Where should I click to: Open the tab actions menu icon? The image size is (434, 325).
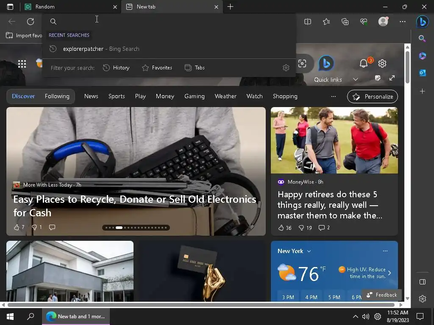(10, 7)
